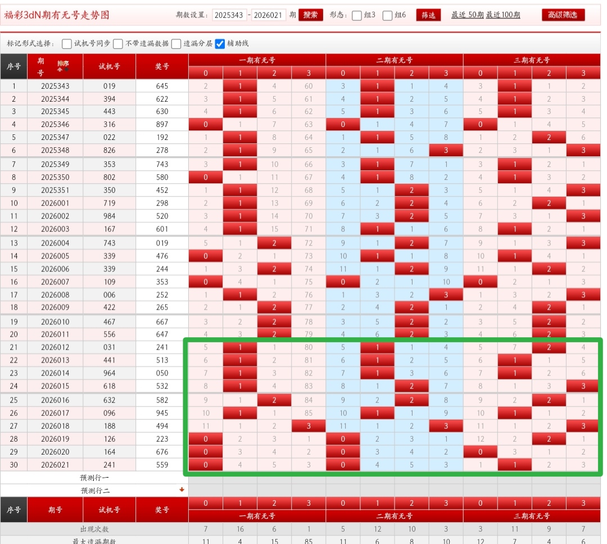Click bottom 三期有无号 footer header
607x544 pixels.
(x=532, y=516)
